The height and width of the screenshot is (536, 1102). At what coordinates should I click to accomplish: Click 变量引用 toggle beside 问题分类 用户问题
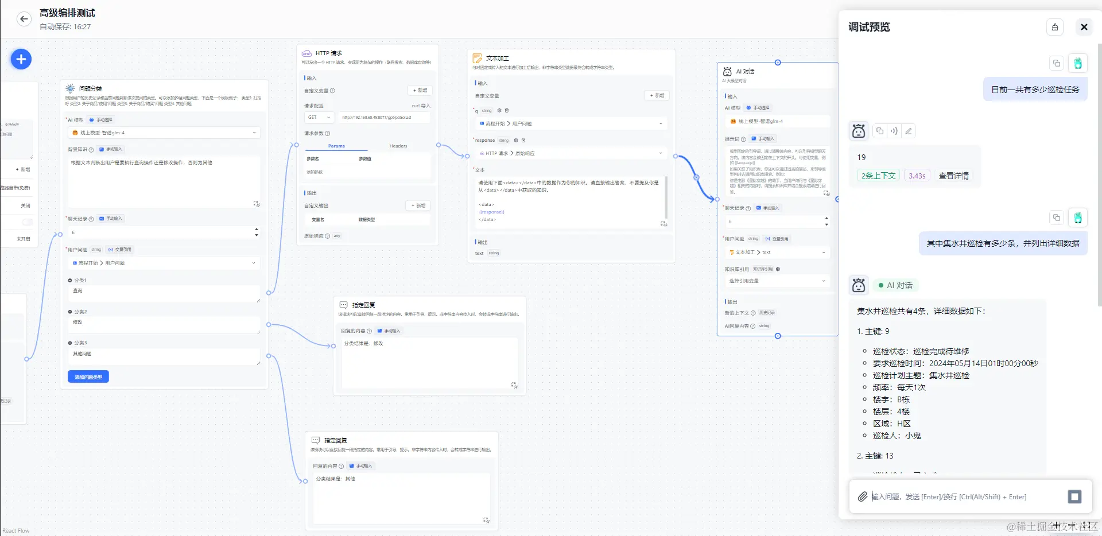(x=119, y=250)
